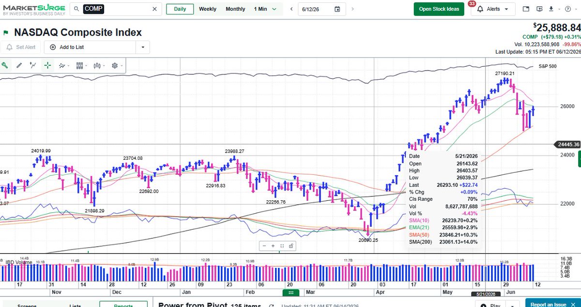Click the SMA(200) row in tooltip

click(443, 242)
